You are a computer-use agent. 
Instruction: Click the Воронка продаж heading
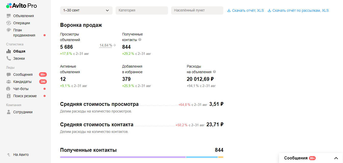point(81,25)
